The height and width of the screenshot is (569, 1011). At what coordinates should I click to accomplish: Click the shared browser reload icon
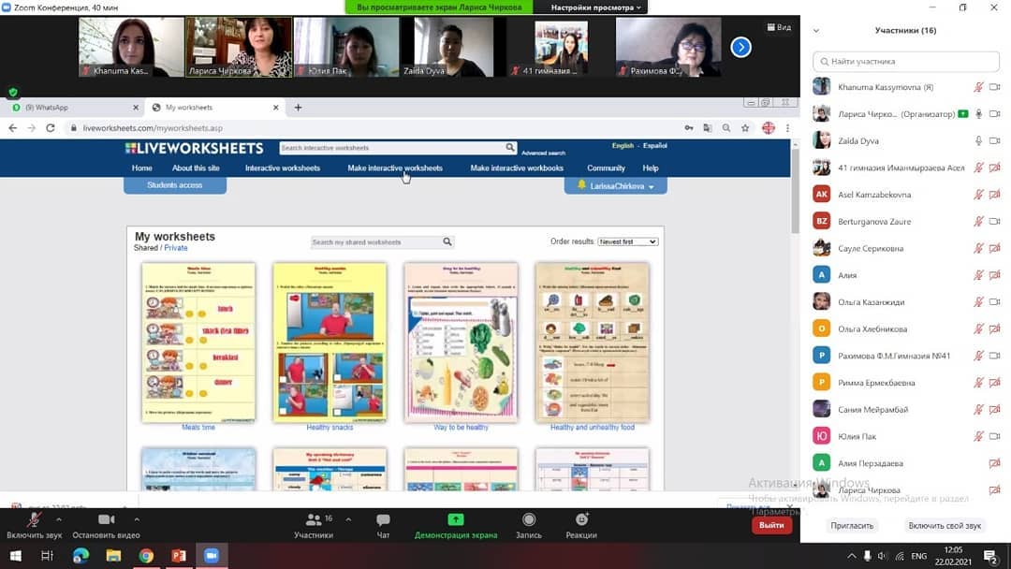coord(51,128)
